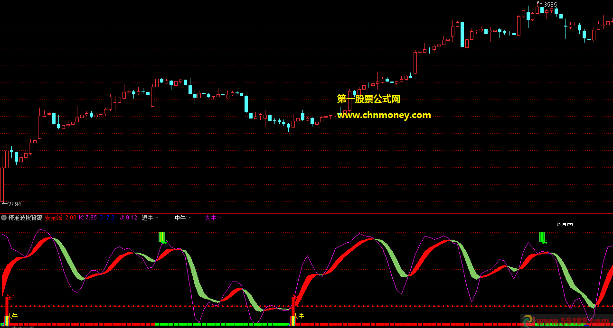
Task: Click the J: 9.12 value
Action: coord(129,218)
